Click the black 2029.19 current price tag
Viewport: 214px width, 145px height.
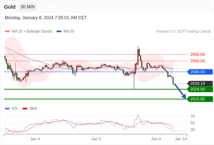pyautogui.click(x=200, y=83)
